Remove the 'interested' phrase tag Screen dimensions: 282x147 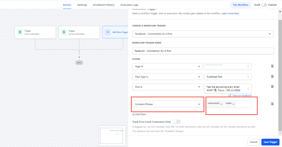coord(221,104)
